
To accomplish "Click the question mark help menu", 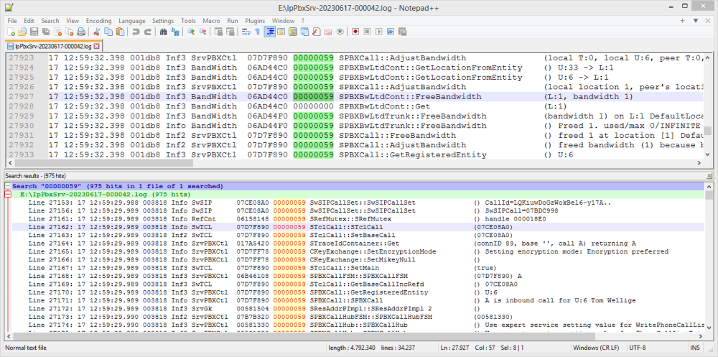I will (x=303, y=21).
